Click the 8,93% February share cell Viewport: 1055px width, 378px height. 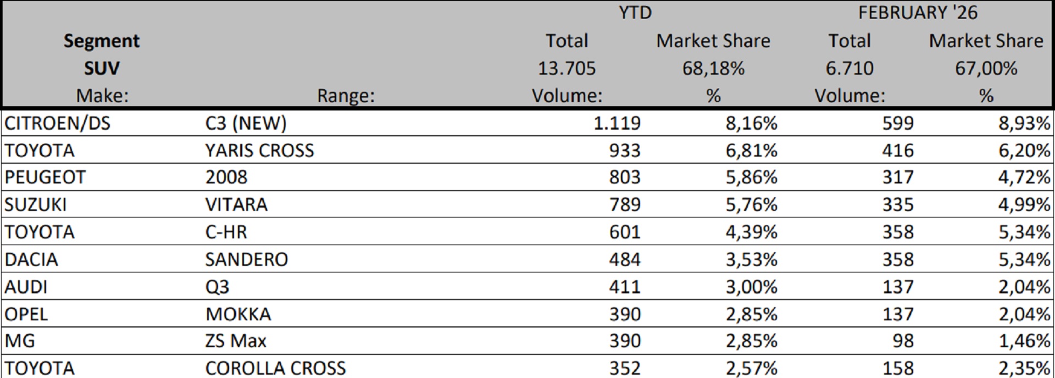(1024, 123)
